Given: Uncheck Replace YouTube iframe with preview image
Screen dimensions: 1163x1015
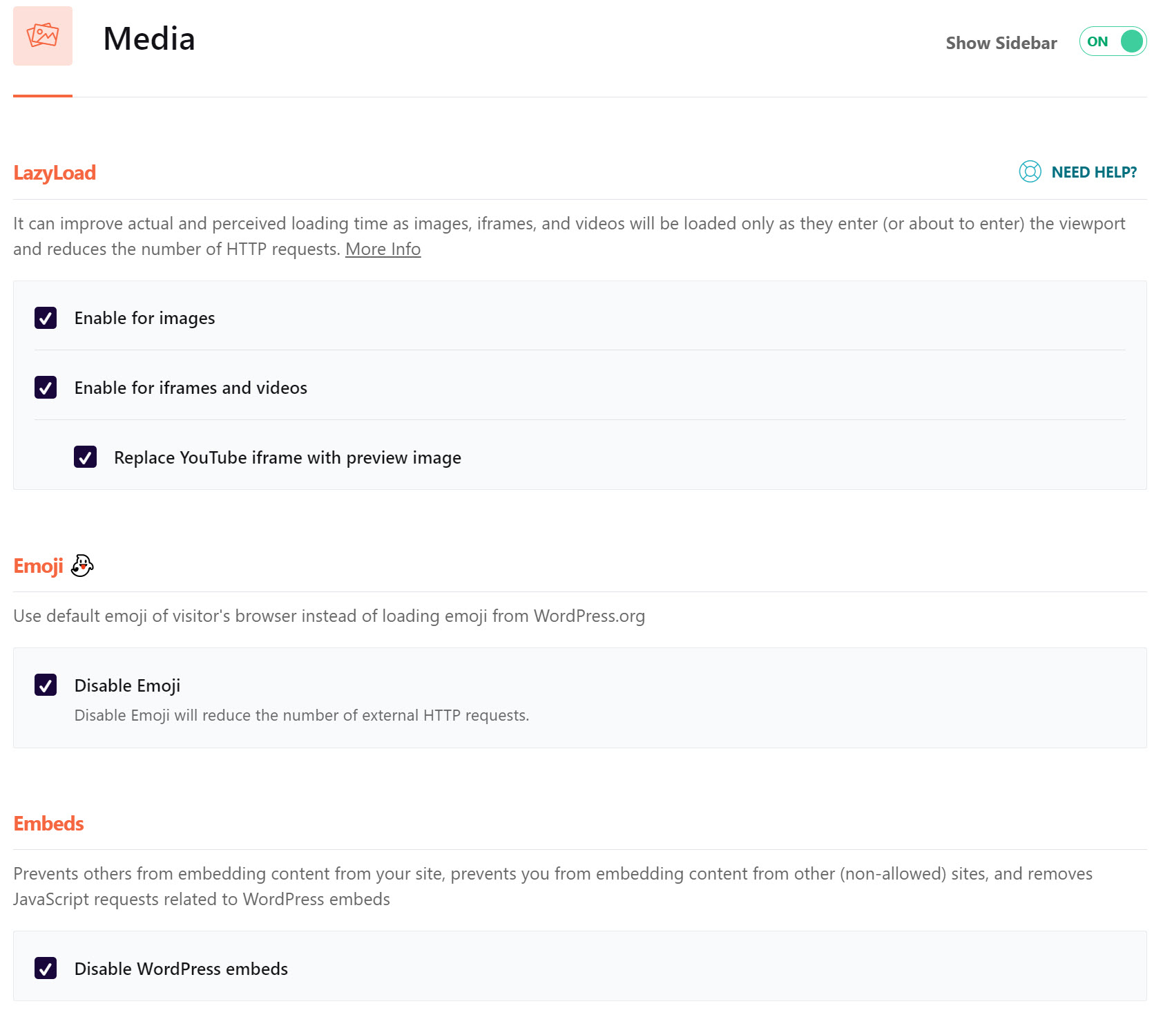Looking at the screenshot, I should click(85, 457).
